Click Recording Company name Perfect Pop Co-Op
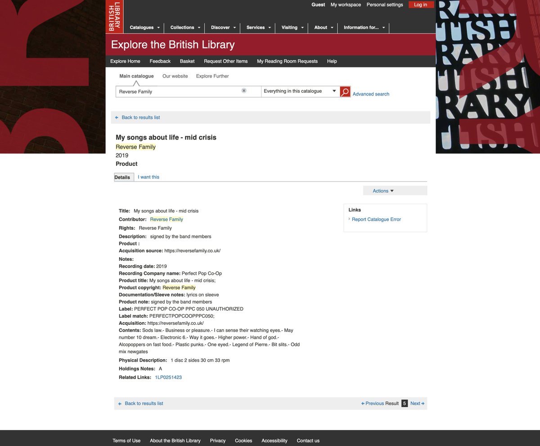This screenshot has height=446, width=540. 202,273
